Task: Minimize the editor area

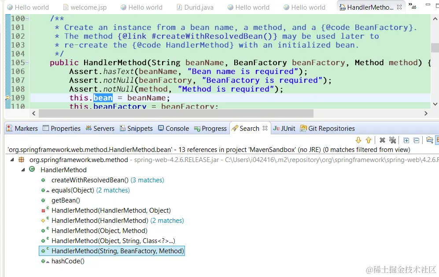Action: (428, 4)
